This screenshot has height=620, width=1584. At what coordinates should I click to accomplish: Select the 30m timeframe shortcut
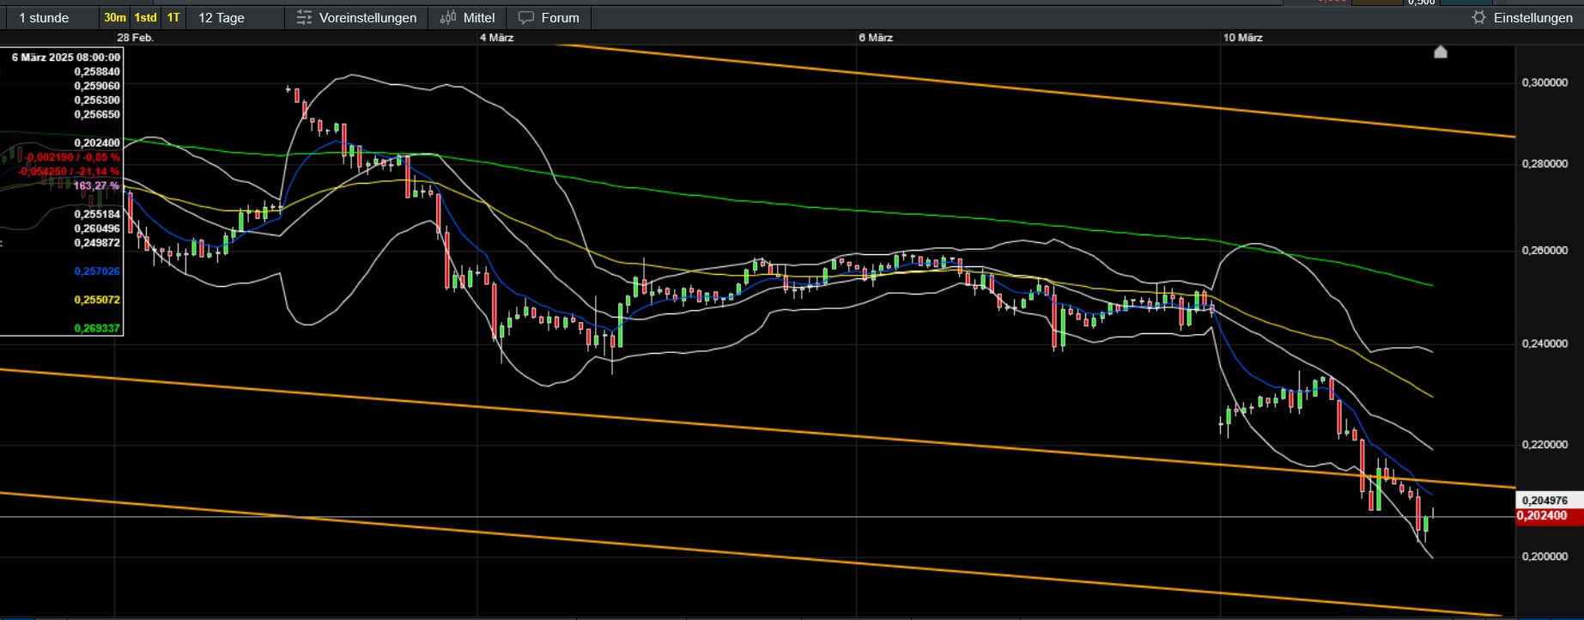(x=115, y=17)
